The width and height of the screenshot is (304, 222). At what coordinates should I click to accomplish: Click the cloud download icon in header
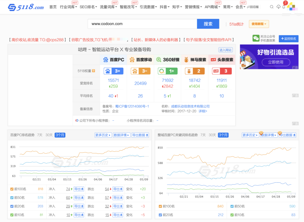(278, 7)
